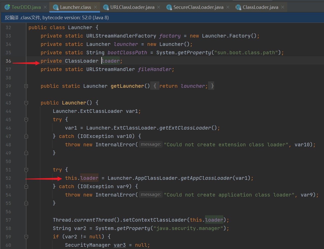Click the getLauncher method name
324x249 pixels.
click(127, 86)
